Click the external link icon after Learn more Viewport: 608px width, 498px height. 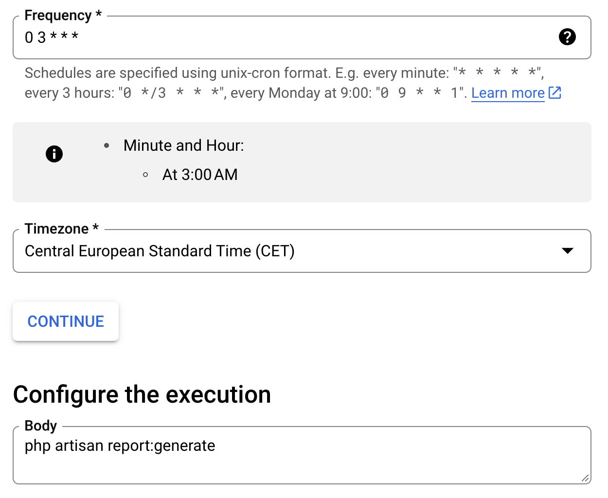(x=555, y=93)
